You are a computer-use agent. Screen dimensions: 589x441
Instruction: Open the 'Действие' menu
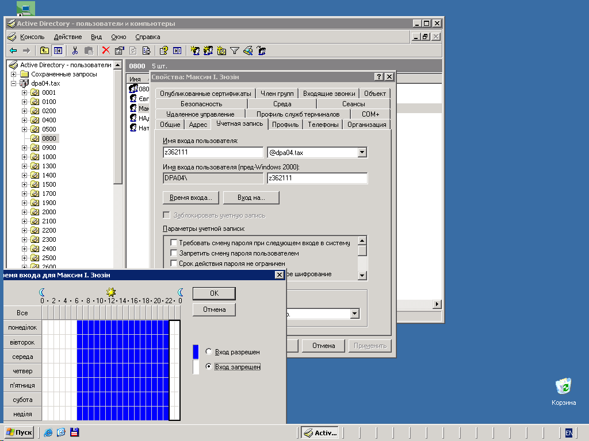tap(67, 37)
